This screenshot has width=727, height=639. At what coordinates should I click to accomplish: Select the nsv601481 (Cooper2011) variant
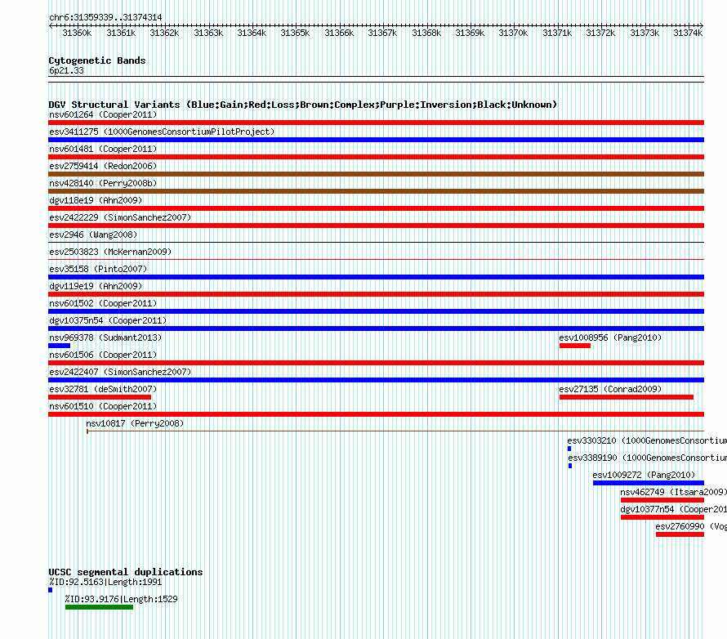[x=103, y=149]
